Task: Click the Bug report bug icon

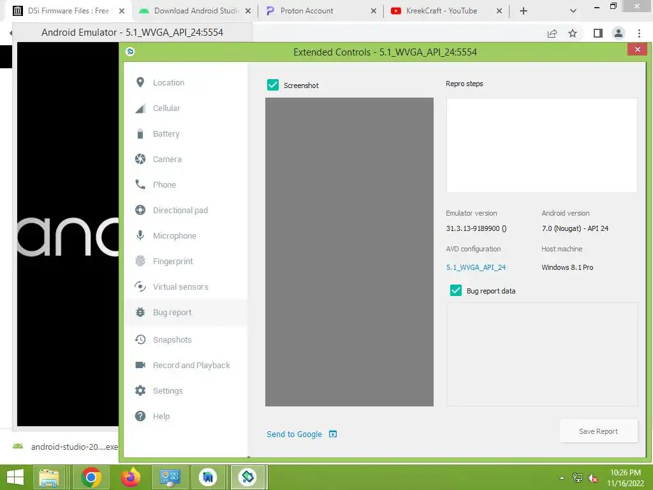Action: pyautogui.click(x=140, y=312)
